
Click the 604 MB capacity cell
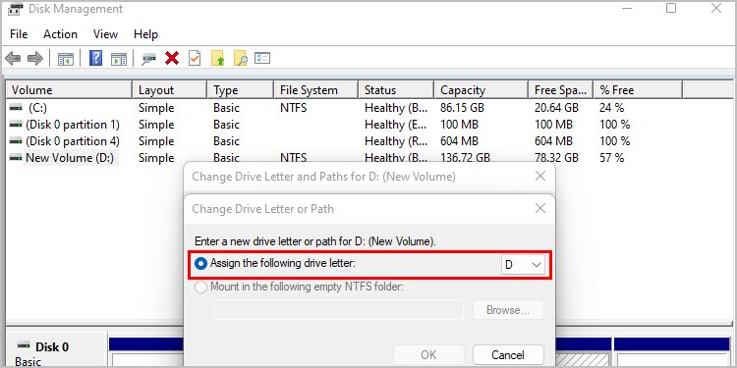coord(459,141)
